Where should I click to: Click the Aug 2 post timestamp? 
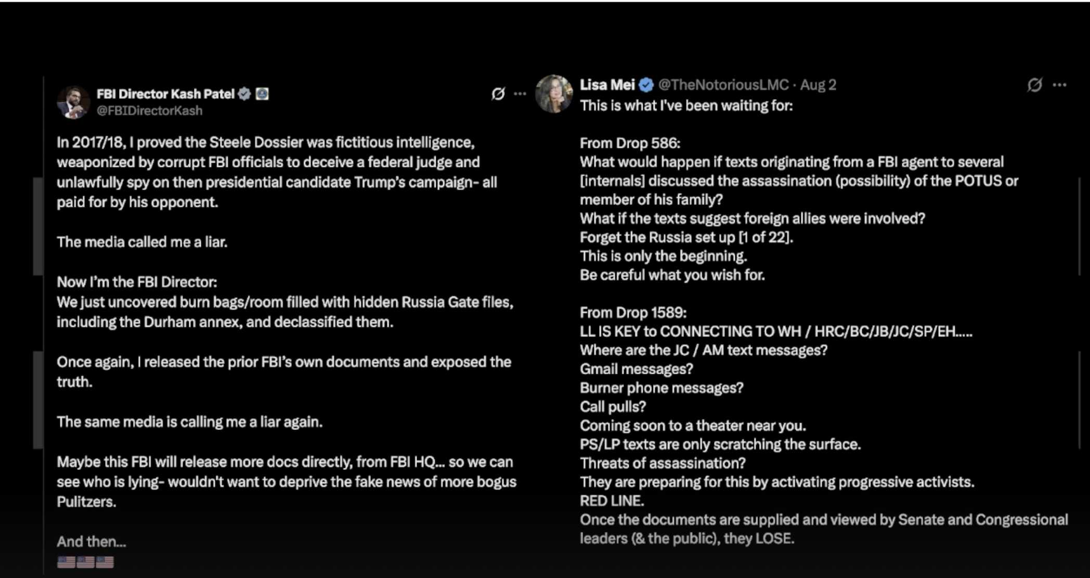(818, 85)
